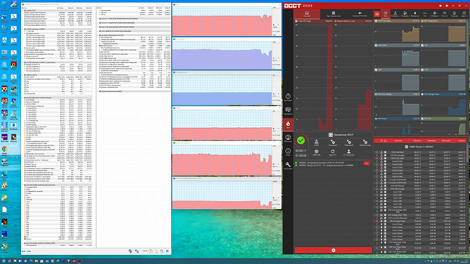Click the red hamburger menu in OCCT monitoring
This screenshot has width=470, height=264.
[x=377, y=14]
